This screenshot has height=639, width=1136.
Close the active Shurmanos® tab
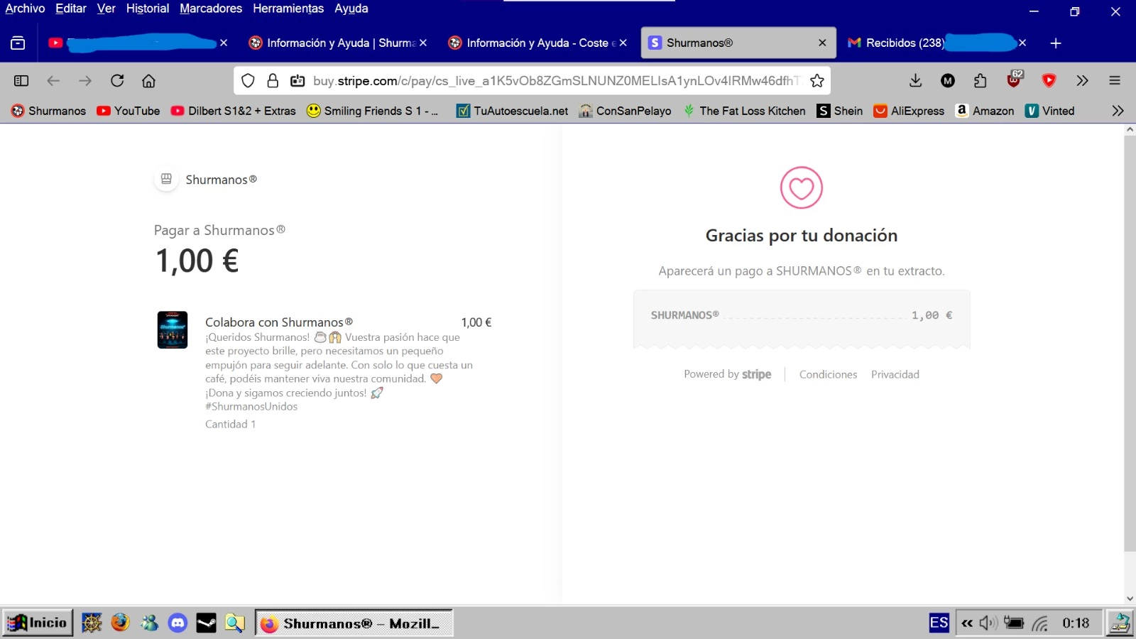822,43
